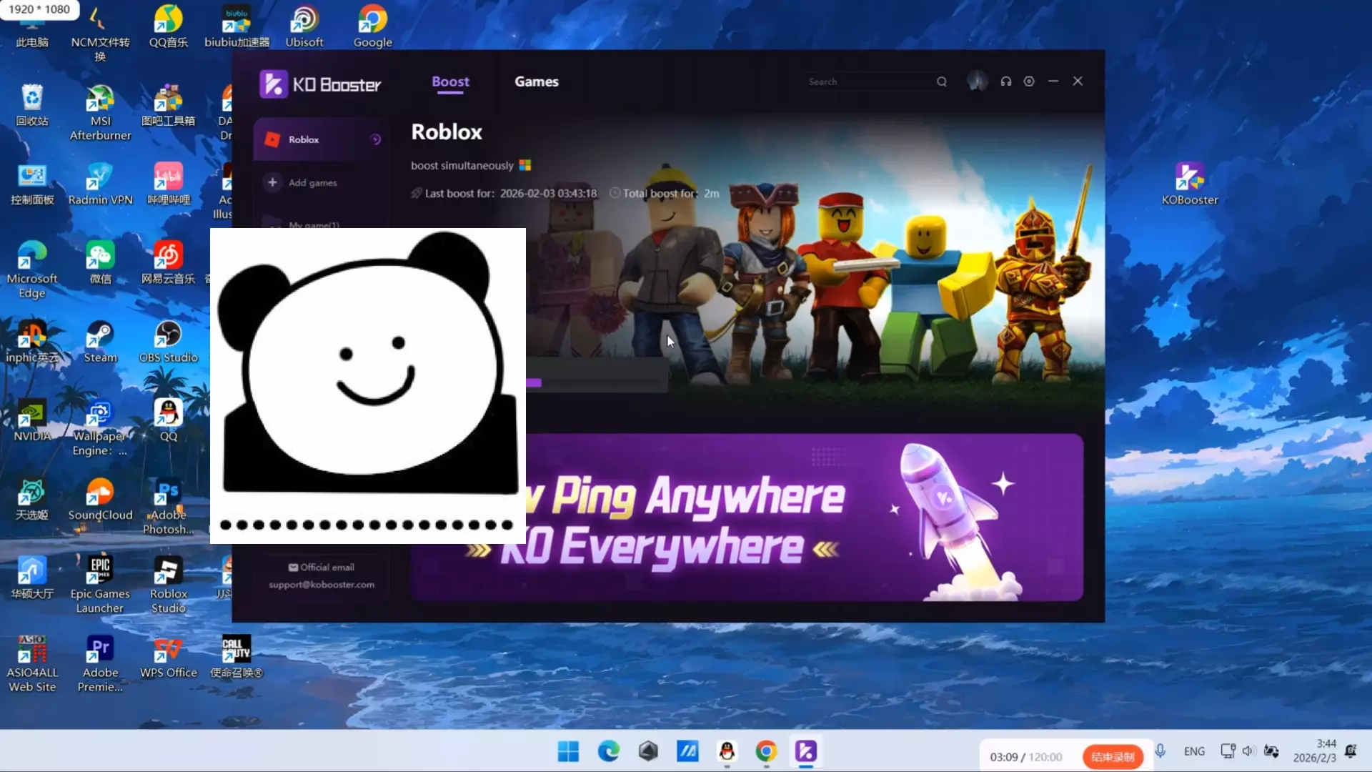Click the KO Booster logo

click(319, 84)
